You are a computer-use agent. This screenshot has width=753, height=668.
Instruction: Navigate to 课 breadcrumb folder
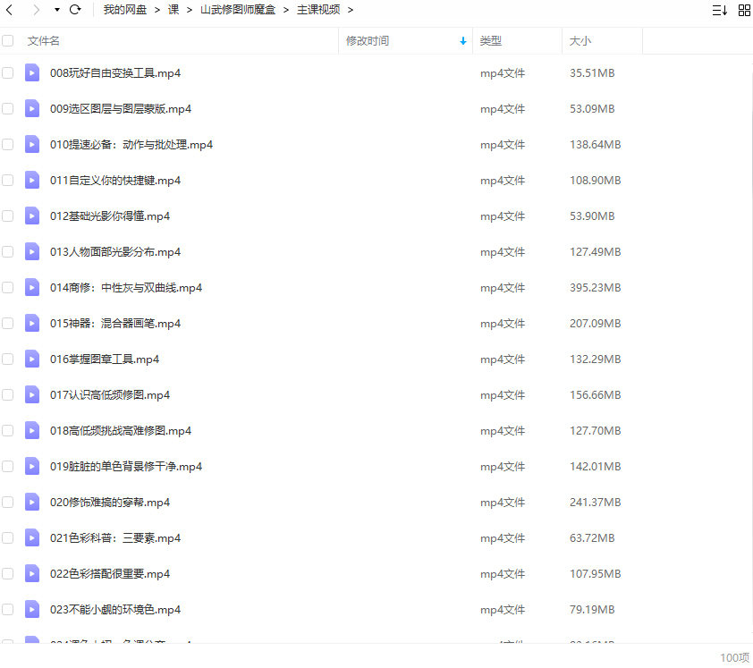[x=173, y=10]
